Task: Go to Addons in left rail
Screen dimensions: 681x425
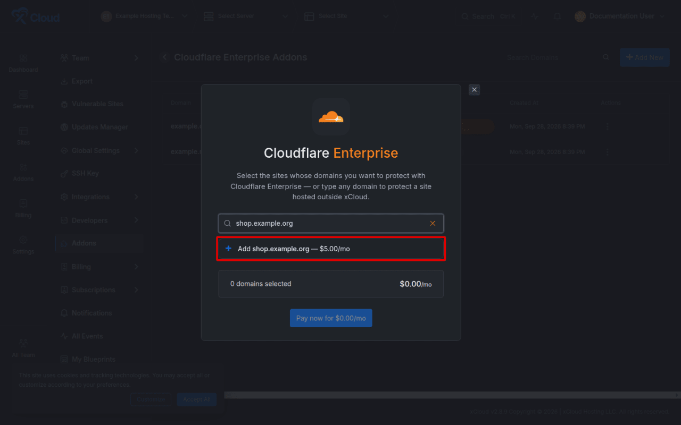Action: (x=23, y=172)
